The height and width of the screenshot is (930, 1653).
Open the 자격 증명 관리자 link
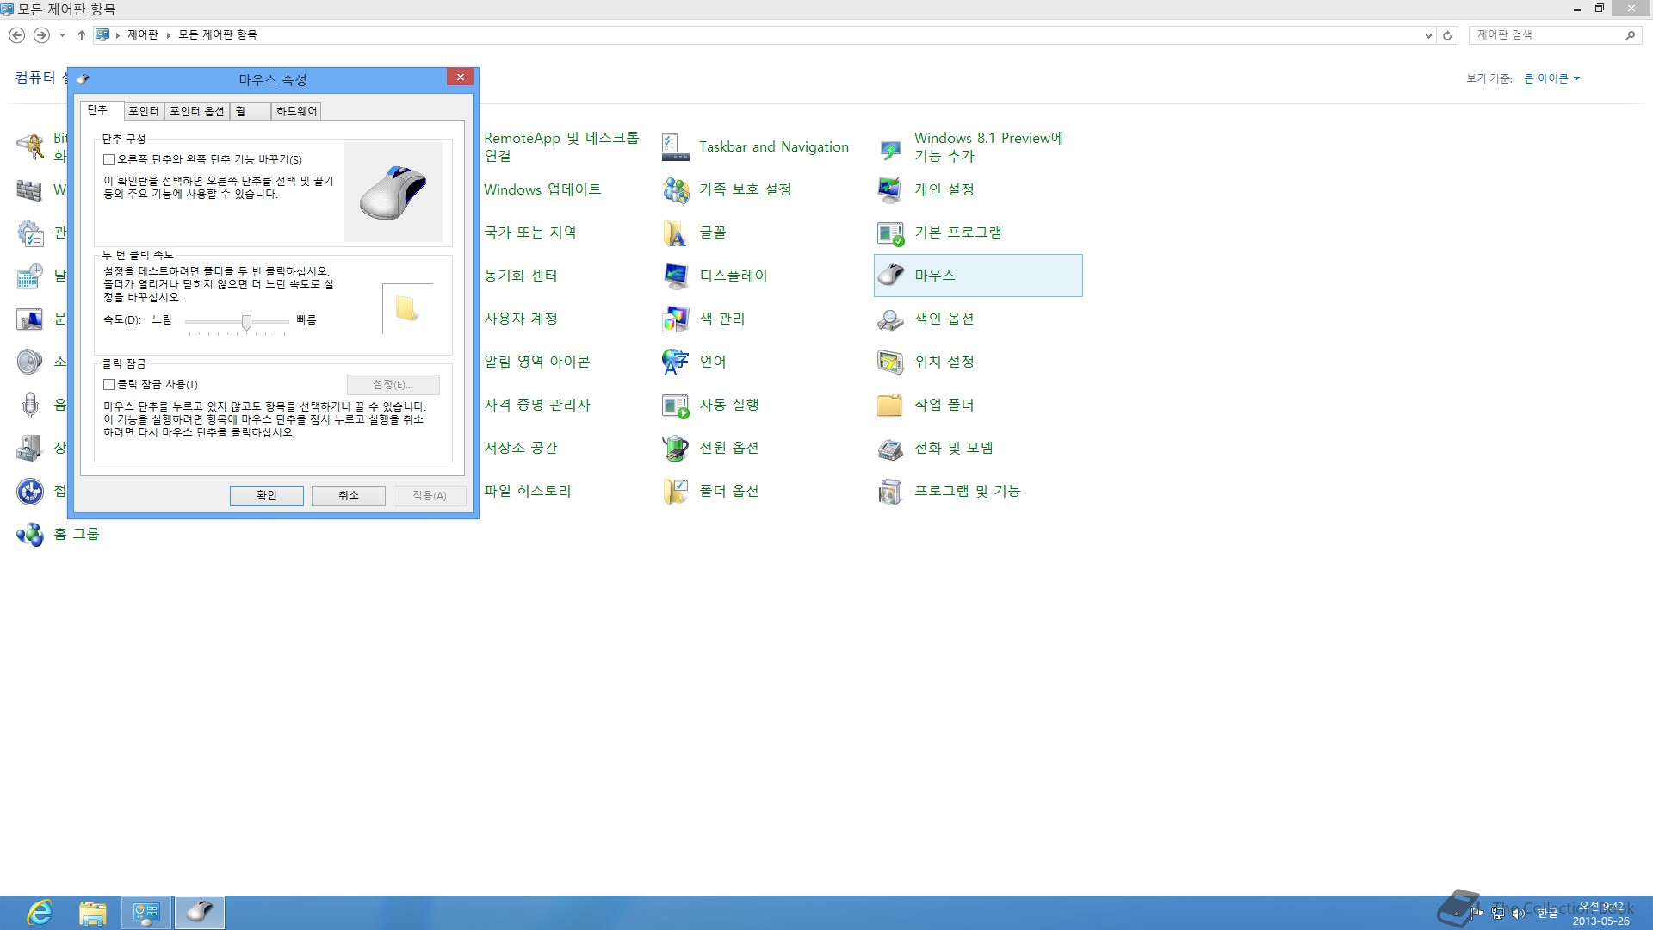537,405
